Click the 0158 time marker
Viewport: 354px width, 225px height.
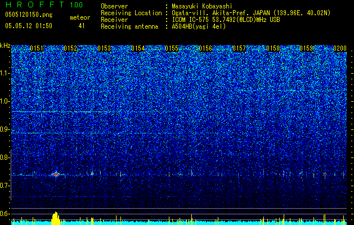point(273,48)
